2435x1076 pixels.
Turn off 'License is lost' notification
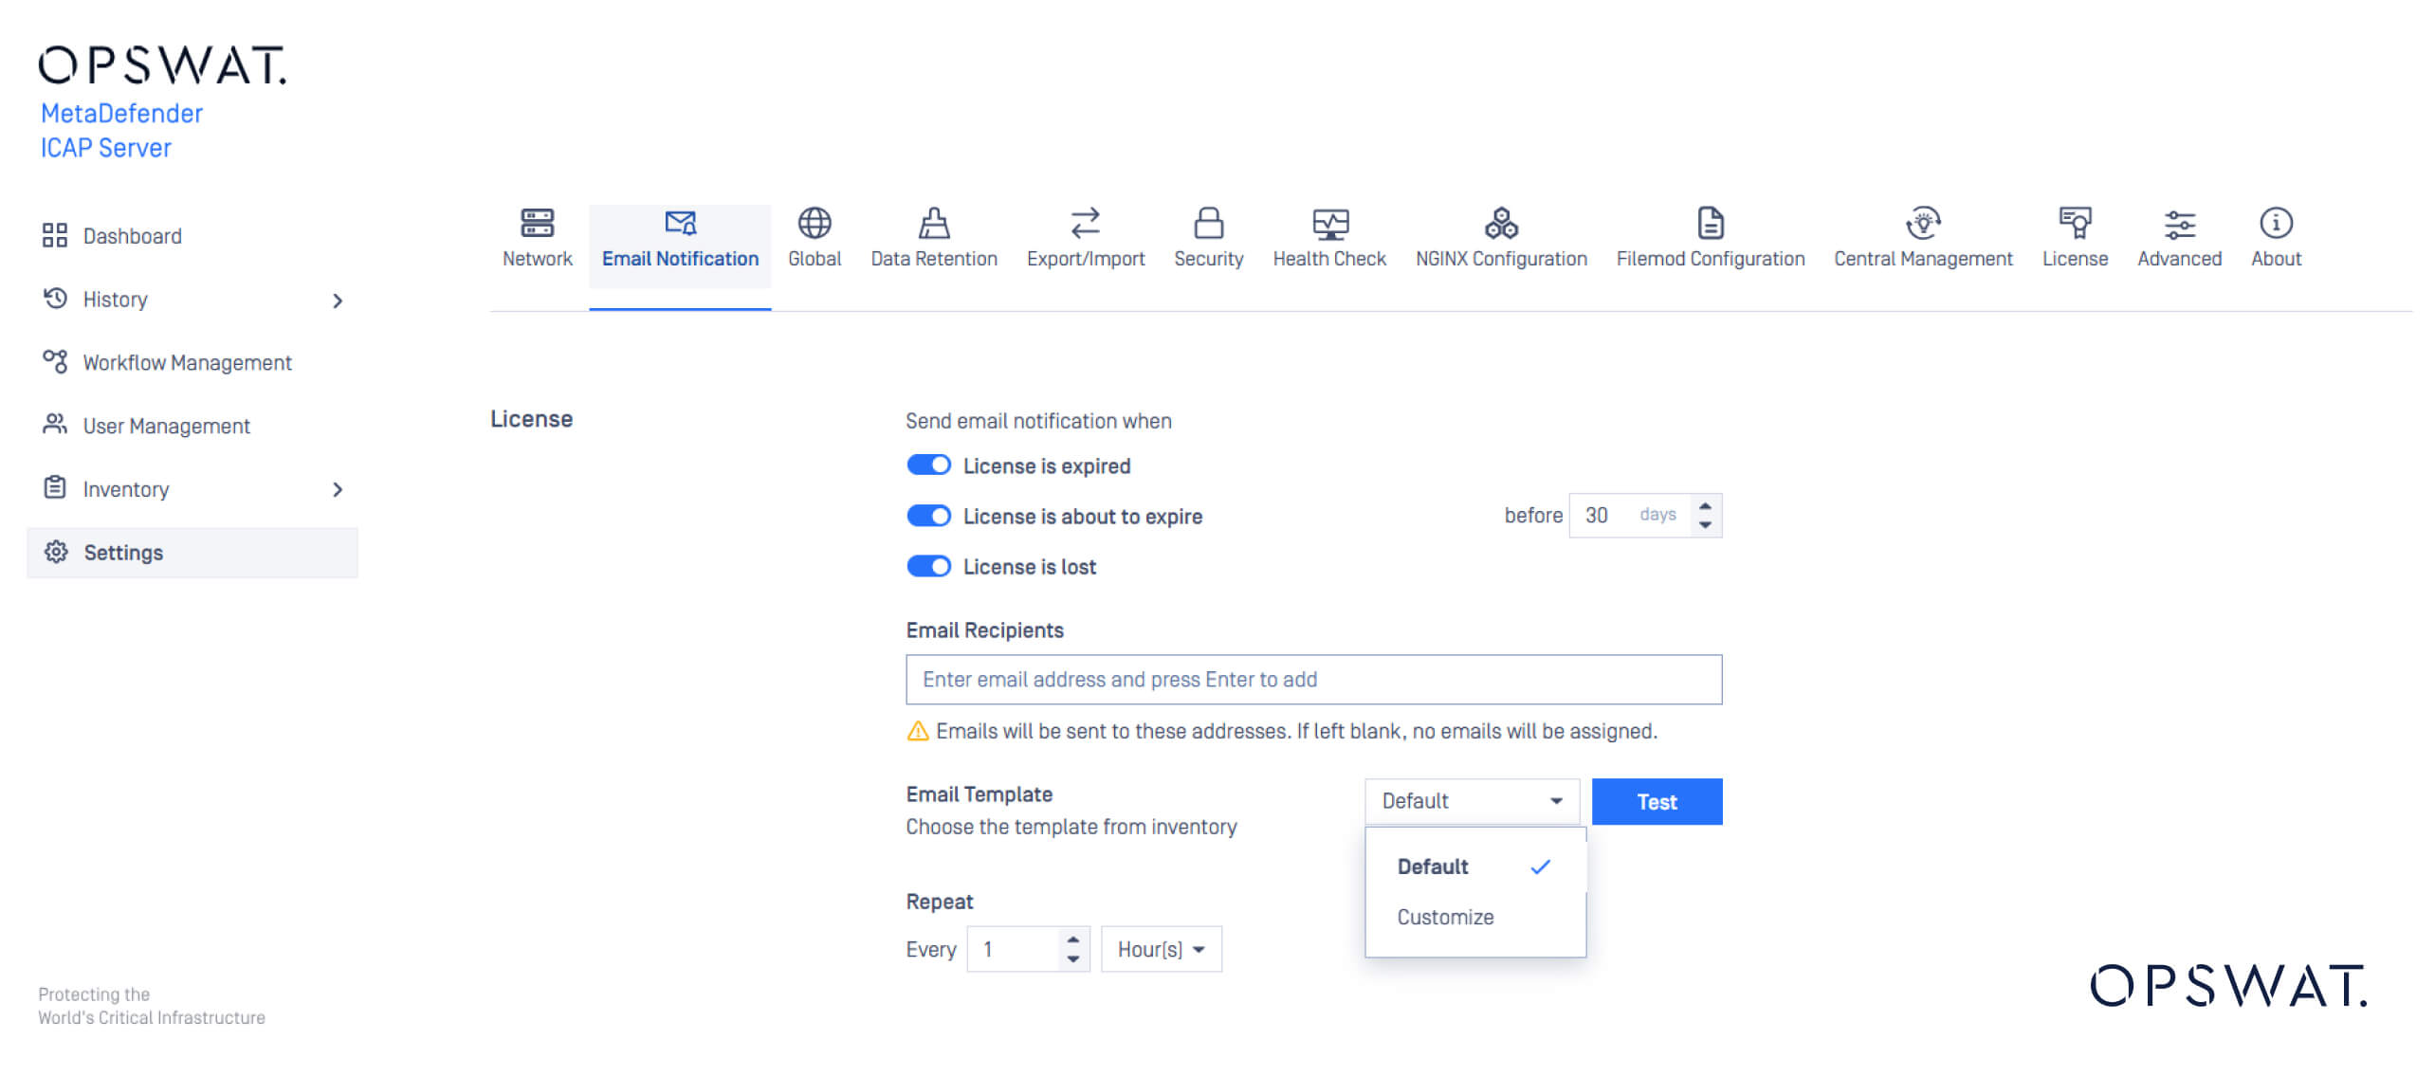[x=928, y=566]
